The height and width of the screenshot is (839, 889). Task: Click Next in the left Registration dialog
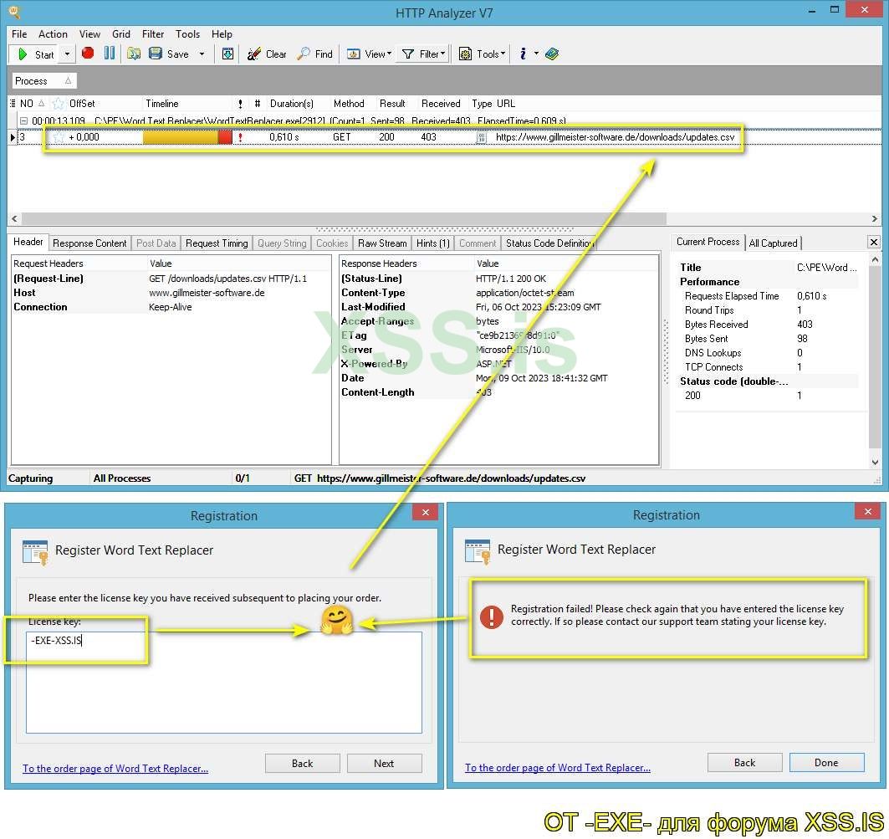[384, 764]
